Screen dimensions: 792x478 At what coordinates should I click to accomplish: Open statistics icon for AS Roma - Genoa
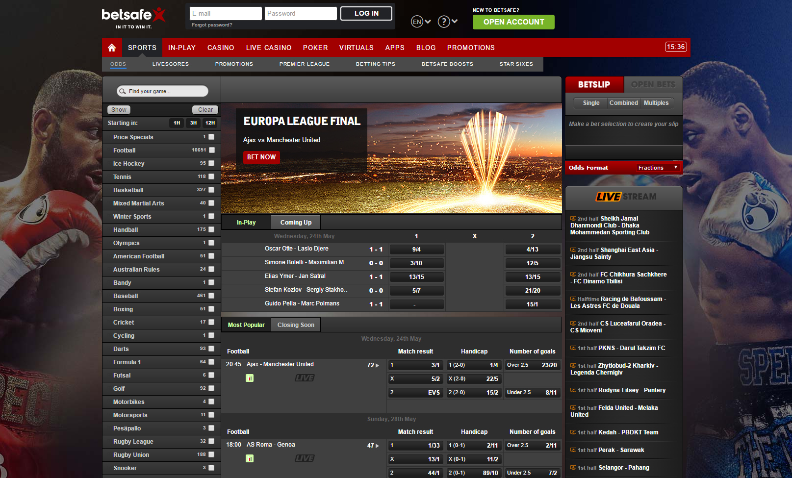click(x=250, y=458)
